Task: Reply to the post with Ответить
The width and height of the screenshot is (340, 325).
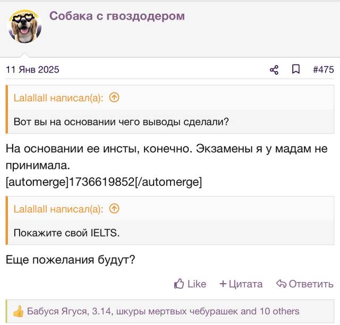Action: coord(304,284)
